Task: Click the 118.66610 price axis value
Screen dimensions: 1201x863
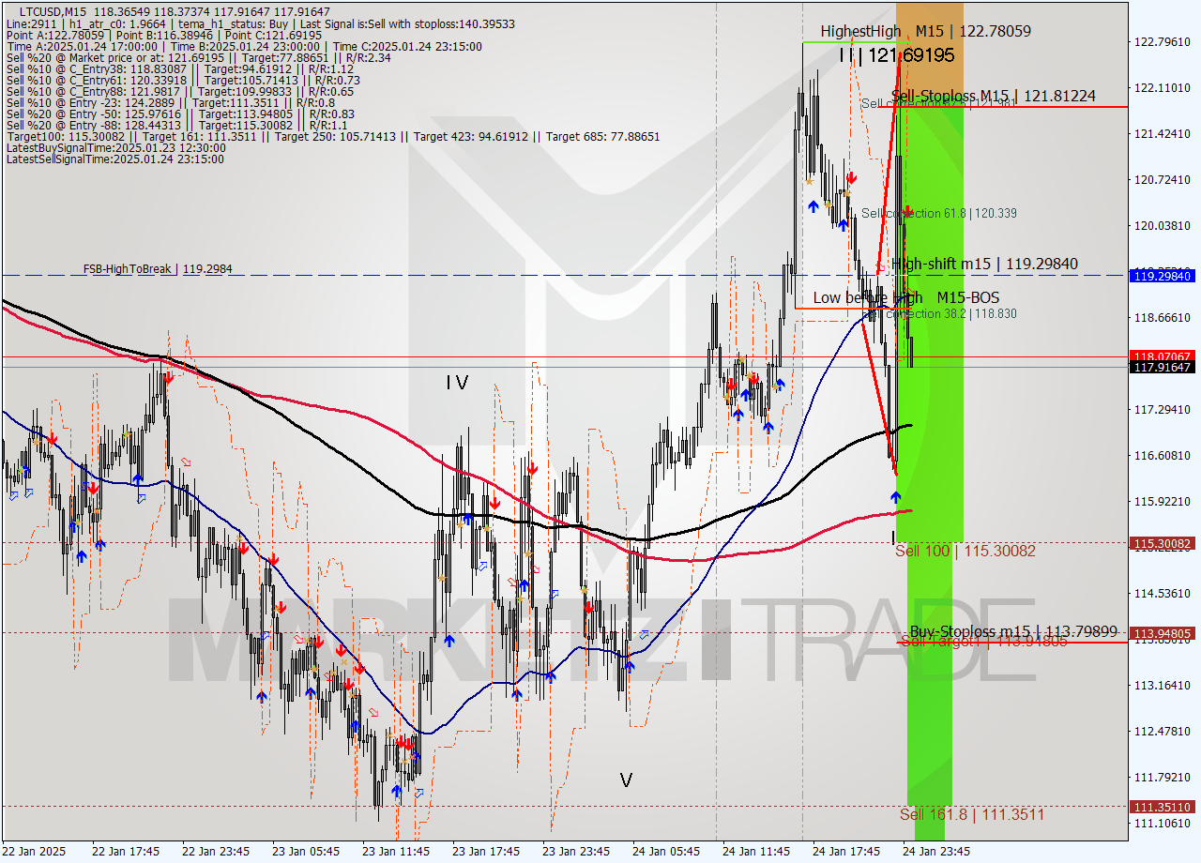Action: tap(1163, 317)
